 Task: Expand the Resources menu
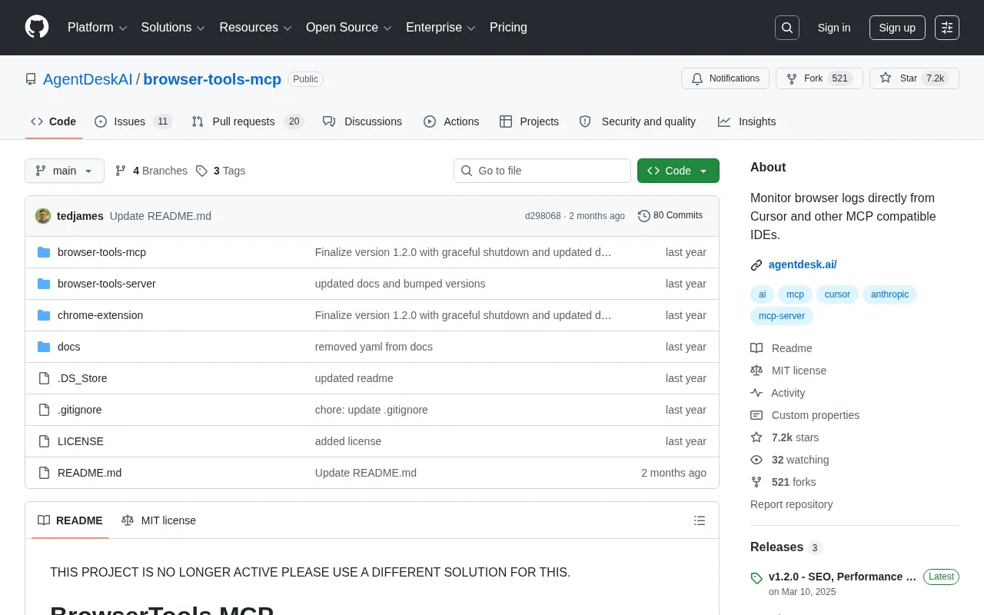(x=255, y=28)
